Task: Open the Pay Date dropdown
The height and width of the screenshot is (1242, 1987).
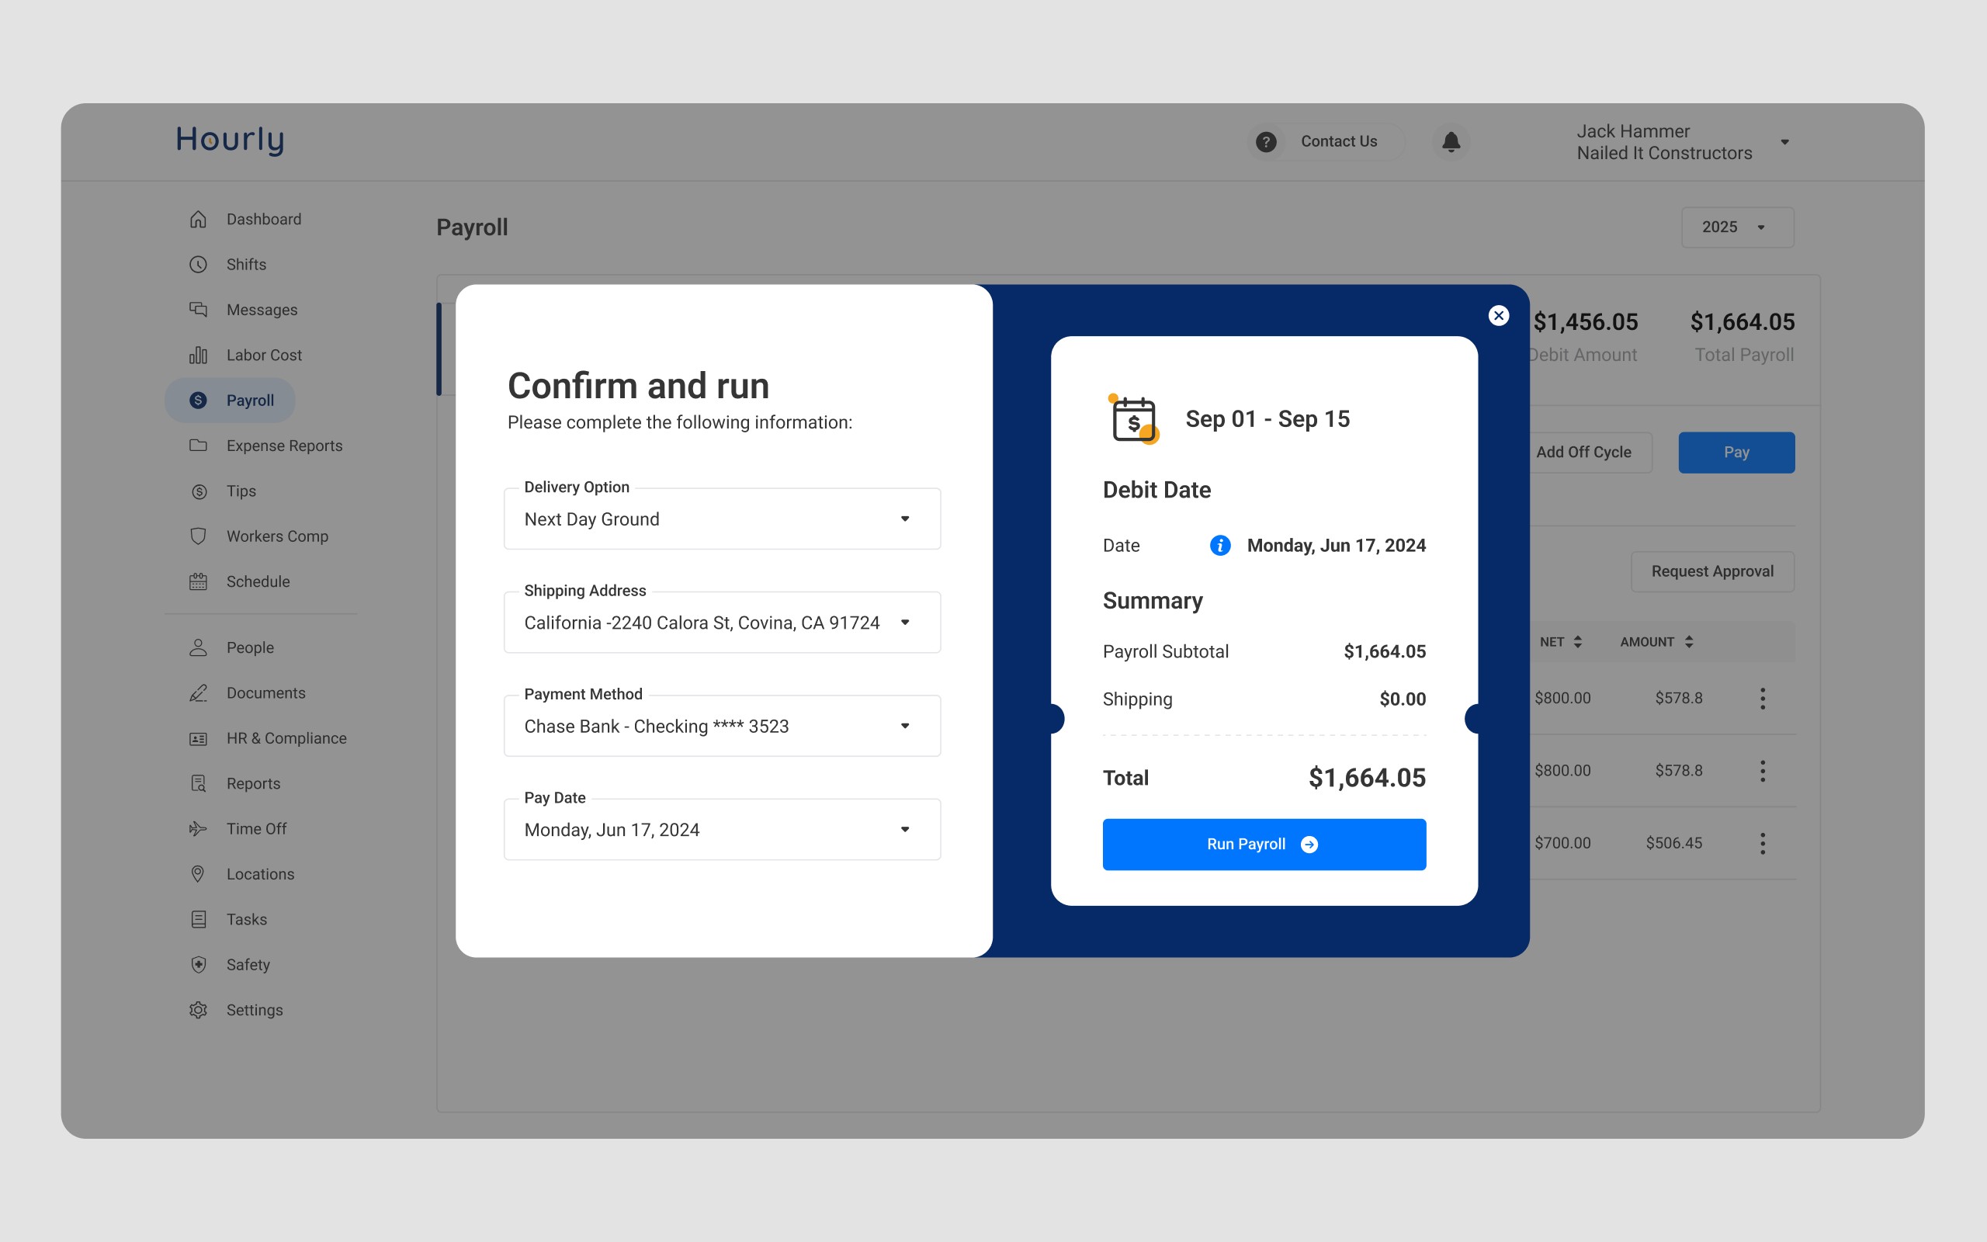Action: (904, 830)
